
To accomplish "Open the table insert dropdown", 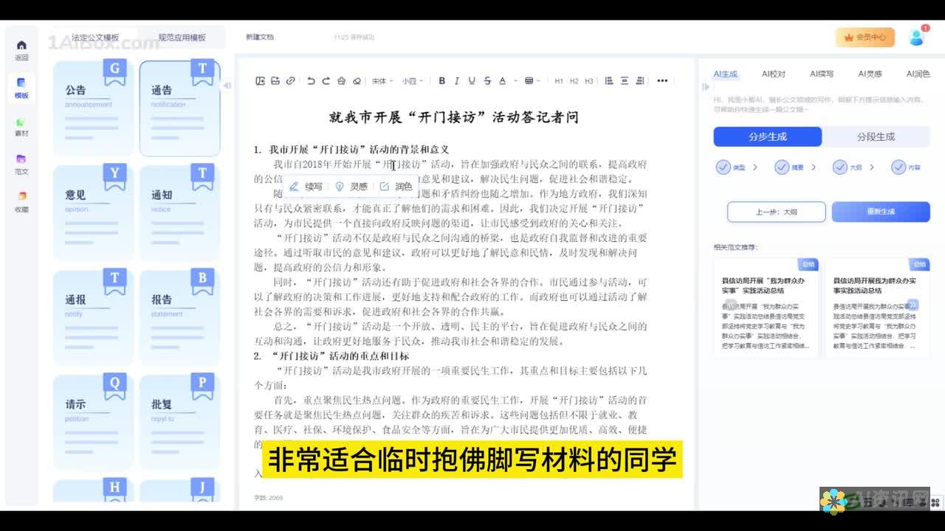I will (532, 81).
